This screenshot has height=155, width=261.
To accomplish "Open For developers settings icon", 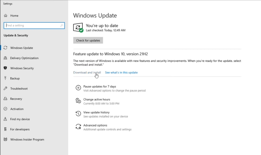I will click(6, 129).
